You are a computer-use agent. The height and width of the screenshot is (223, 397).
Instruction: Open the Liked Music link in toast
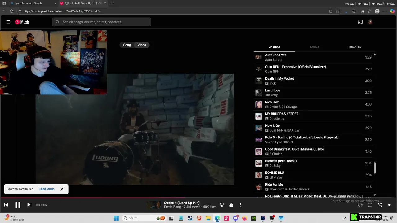click(47, 189)
